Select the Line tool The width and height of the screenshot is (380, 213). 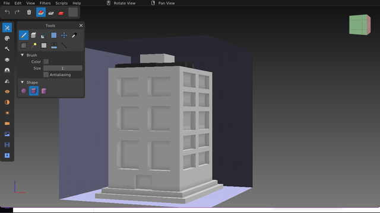click(x=64, y=46)
